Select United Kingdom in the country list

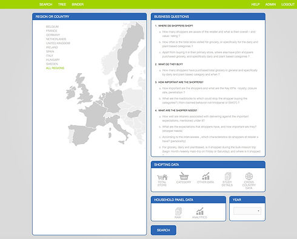(x=58, y=43)
